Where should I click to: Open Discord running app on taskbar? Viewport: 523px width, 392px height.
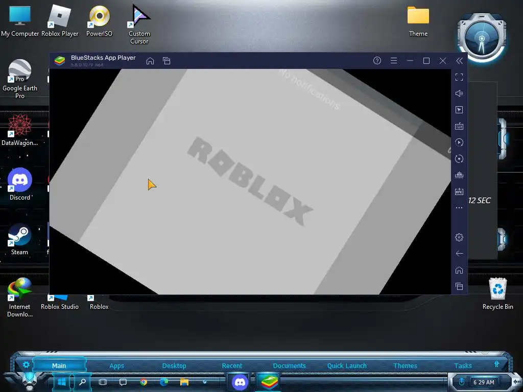tap(240, 382)
